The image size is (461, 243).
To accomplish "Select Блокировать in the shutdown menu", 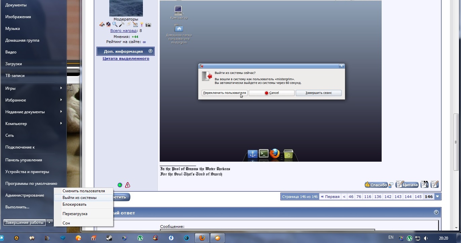I will tap(84, 204).
